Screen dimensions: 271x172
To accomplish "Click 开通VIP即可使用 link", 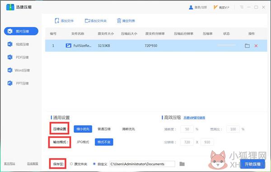I will tap(194, 118).
